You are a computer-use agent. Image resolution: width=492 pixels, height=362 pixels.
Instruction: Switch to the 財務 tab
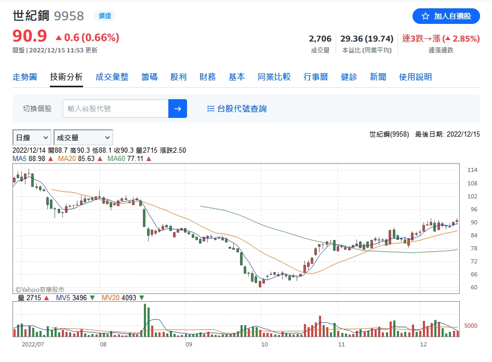pos(208,77)
